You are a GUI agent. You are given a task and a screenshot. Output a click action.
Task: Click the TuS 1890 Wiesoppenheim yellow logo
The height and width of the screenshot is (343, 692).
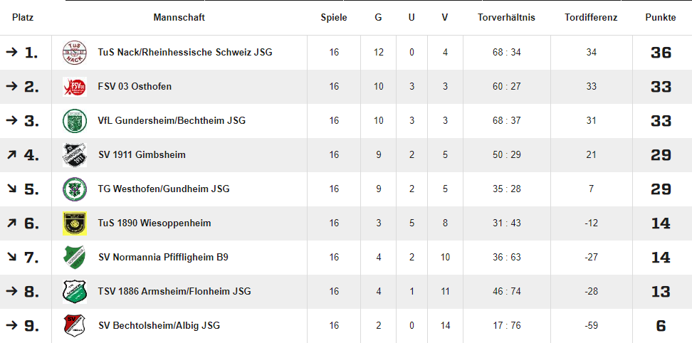click(74, 223)
